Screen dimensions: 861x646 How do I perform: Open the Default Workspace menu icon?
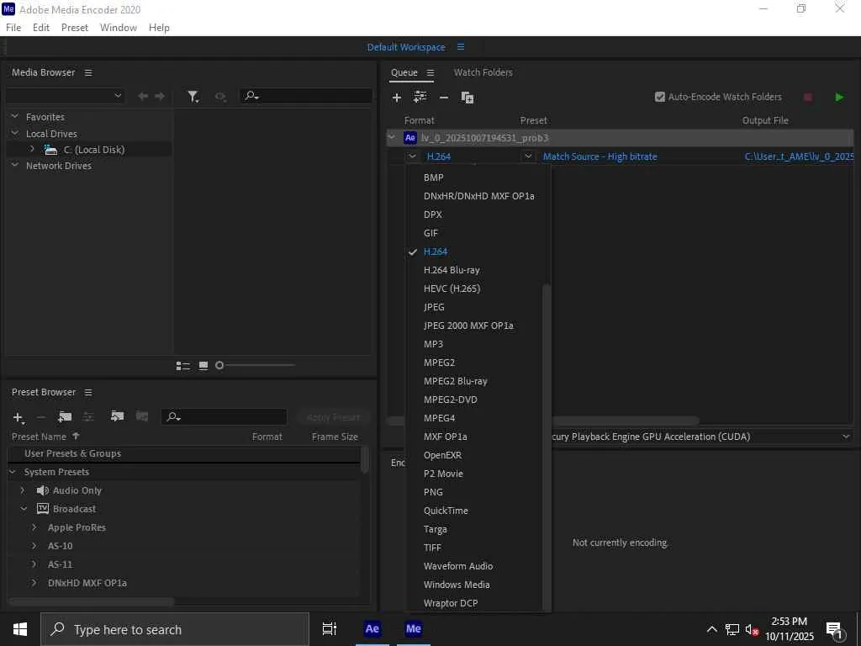[x=461, y=47]
